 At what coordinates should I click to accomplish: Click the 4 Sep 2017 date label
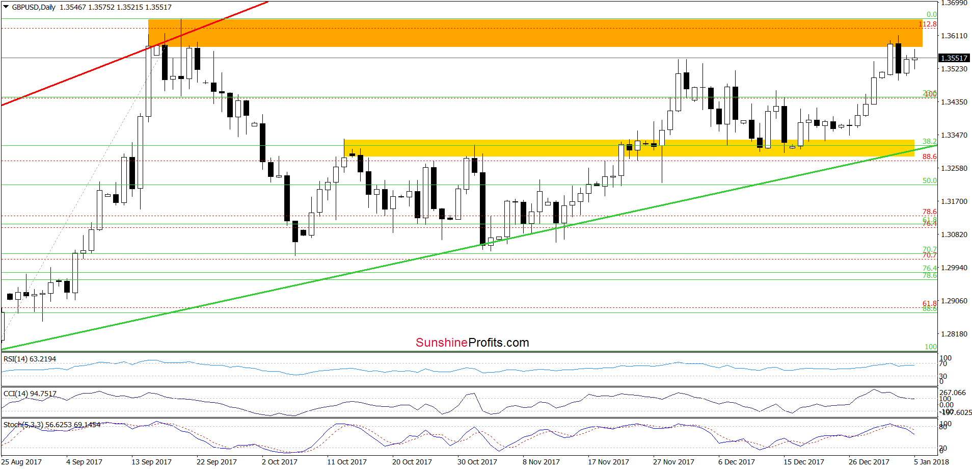click(x=84, y=462)
